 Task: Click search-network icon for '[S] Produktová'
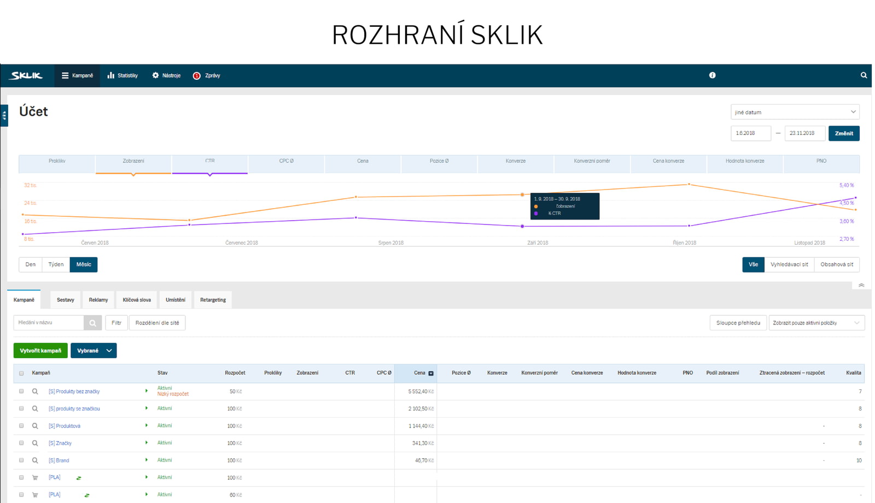(35, 426)
